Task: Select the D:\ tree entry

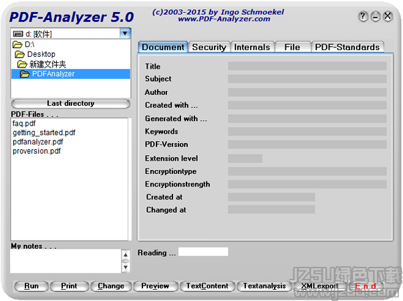Action: pos(29,45)
